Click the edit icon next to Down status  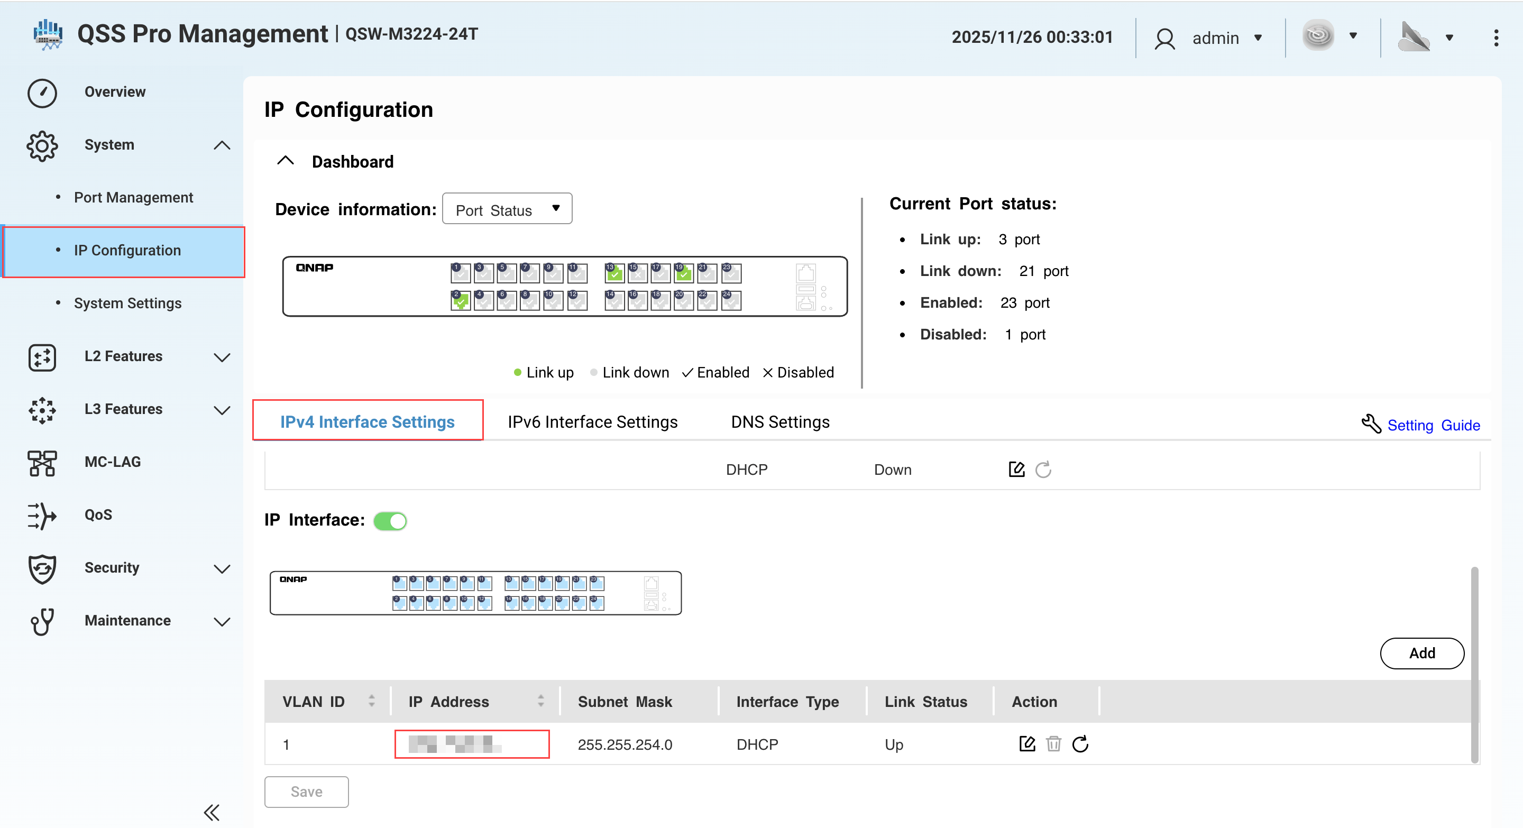point(1016,470)
